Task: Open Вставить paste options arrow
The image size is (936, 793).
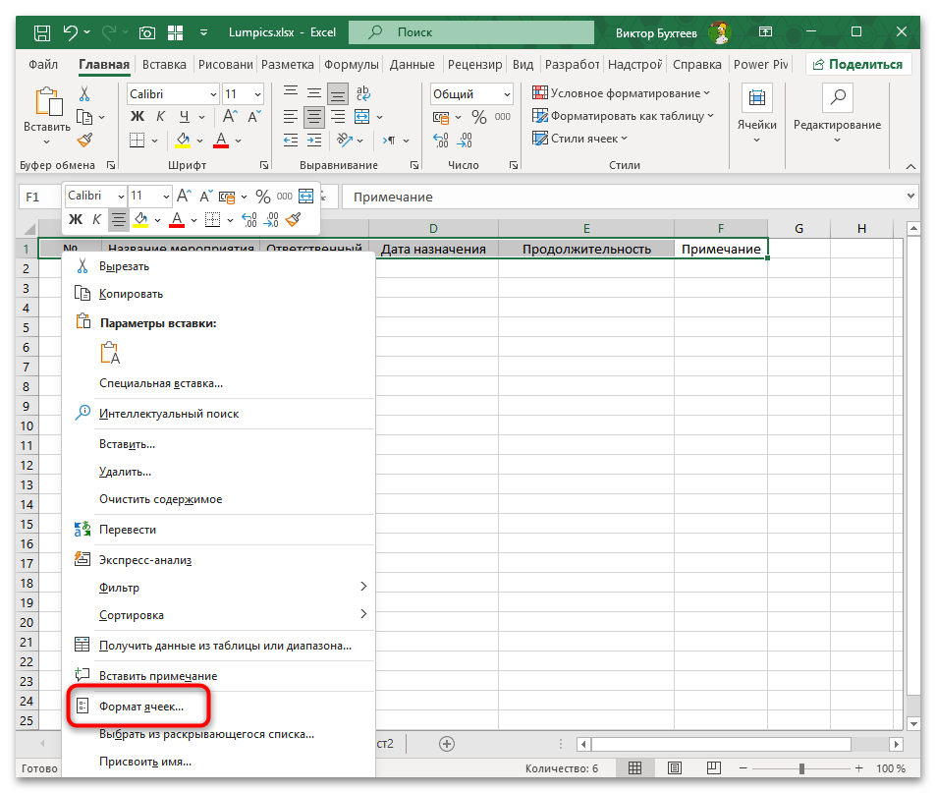Action: [46, 142]
